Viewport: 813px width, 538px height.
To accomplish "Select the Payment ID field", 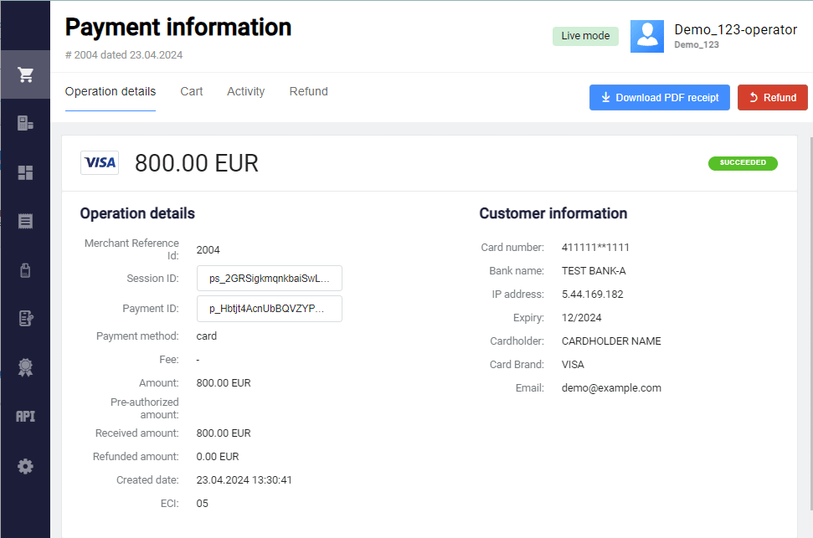I will click(x=270, y=309).
